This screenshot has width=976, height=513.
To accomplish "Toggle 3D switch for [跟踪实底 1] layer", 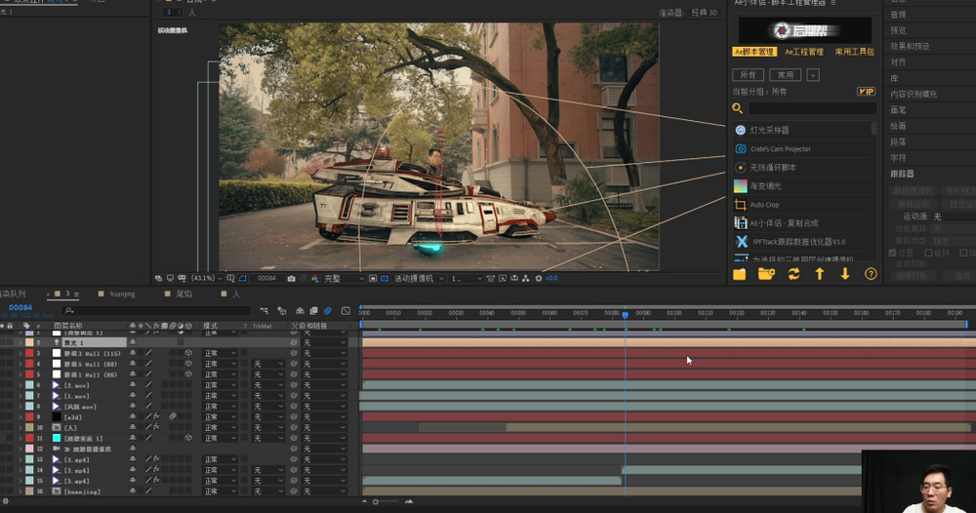I will point(188,438).
